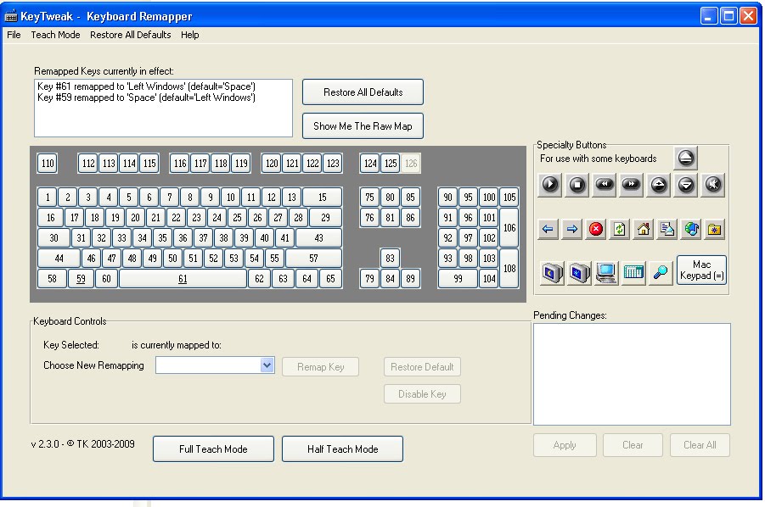Click the Sleep moon monitor button

point(552,273)
